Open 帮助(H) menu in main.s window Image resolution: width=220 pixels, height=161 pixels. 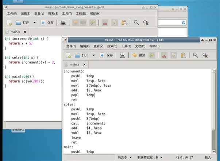(x=154, y=46)
